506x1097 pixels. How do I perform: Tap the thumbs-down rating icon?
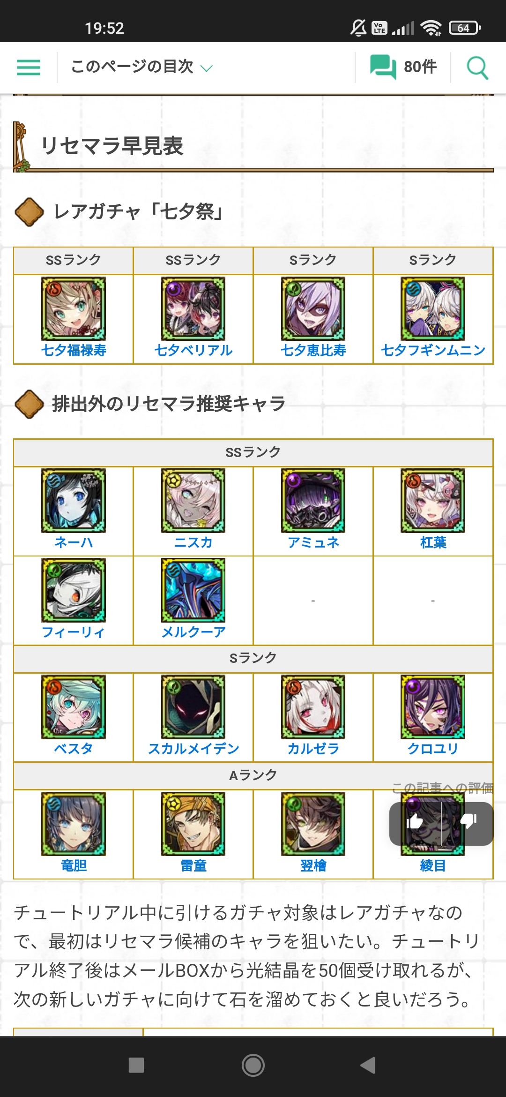pyautogui.click(x=469, y=821)
